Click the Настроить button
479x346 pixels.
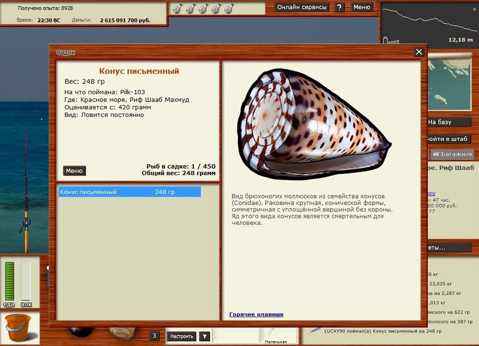pyautogui.click(x=182, y=336)
